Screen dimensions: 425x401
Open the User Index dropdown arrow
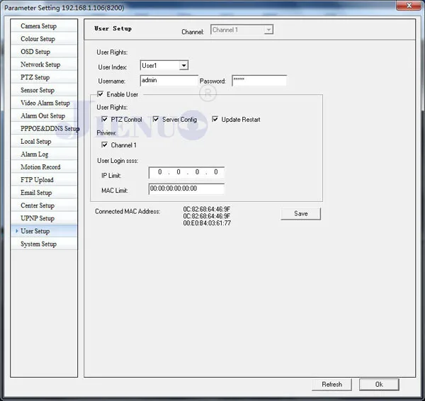[x=183, y=66]
